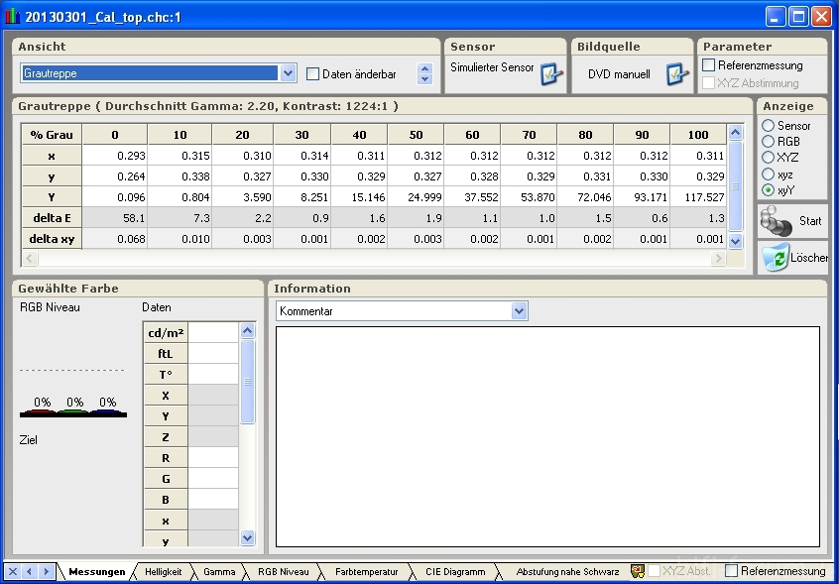Select the RGB display radio button

(768, 142)
